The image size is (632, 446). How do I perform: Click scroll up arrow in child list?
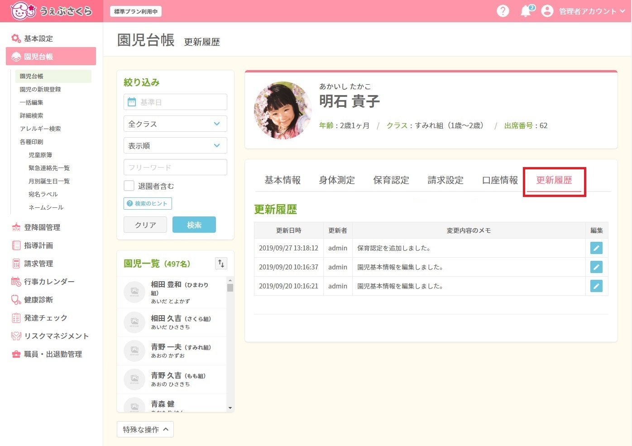230,280
